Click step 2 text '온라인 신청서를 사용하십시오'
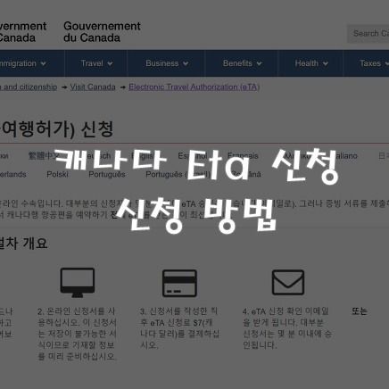The height and width of the screenshot is (389, 389). [x=77, y=334]
